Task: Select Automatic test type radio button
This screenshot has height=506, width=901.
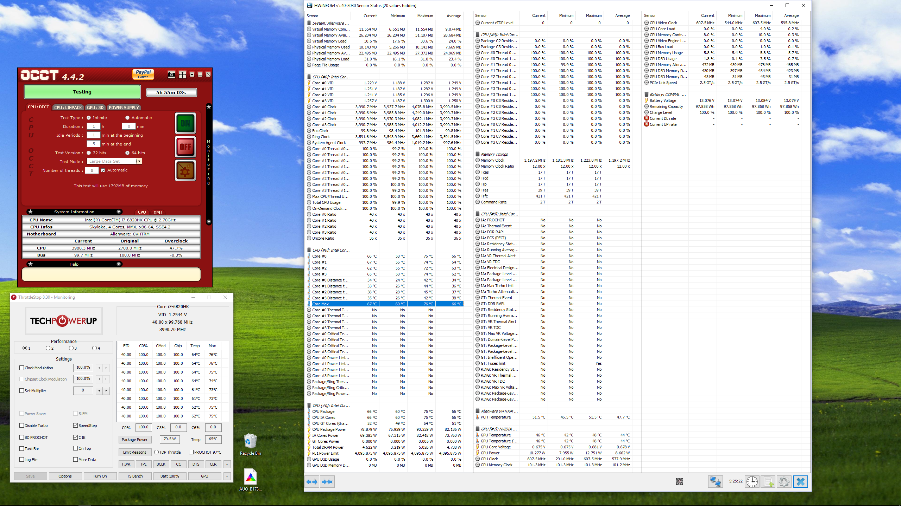Action: (x=127, y=118)
